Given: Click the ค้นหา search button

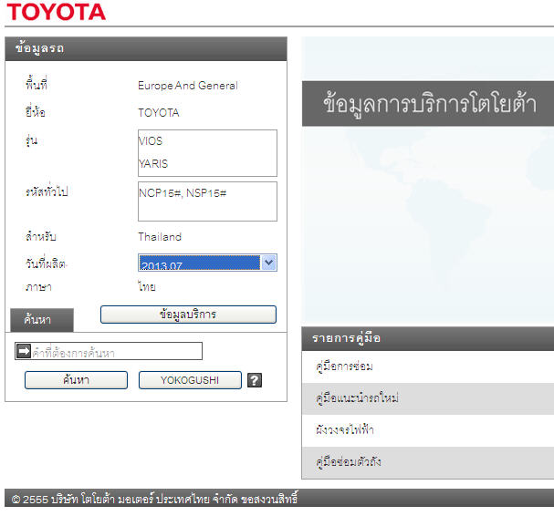Looking at the screenshot, I should (x=76, y=380).
